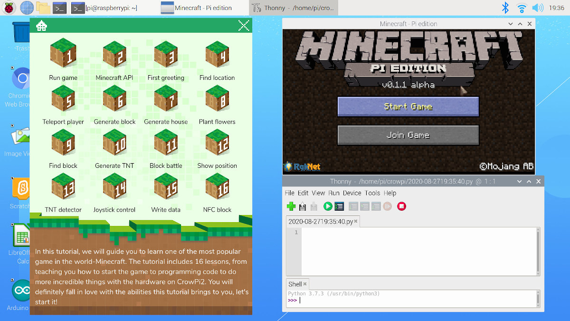Image resolution: width=570 pixels, height=321 pixels.
Task: Switch to Thonny taskbar entry
Action: coord(294,8)
